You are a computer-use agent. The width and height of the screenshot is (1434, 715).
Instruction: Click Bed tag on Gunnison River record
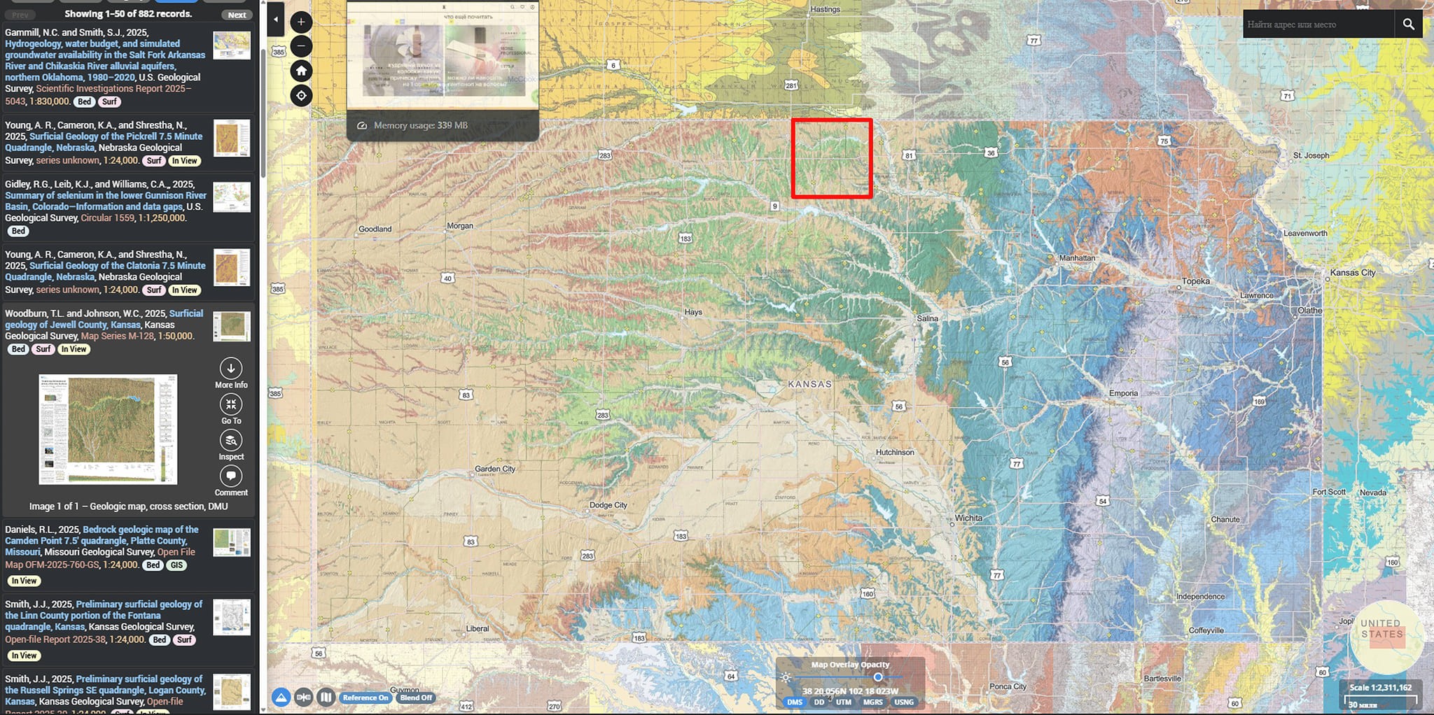pyautogui.click(x=18, y=231)
